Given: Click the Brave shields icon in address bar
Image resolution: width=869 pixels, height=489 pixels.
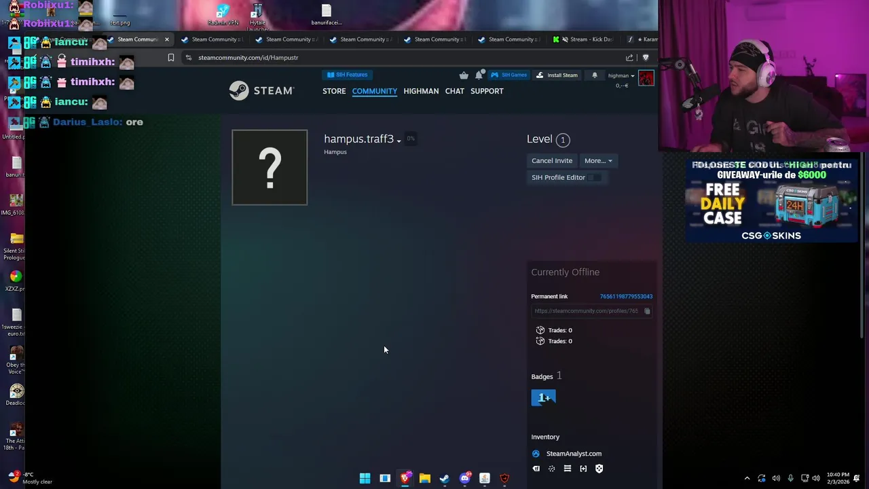Looking at the screenshot, I should coord(646,58).
